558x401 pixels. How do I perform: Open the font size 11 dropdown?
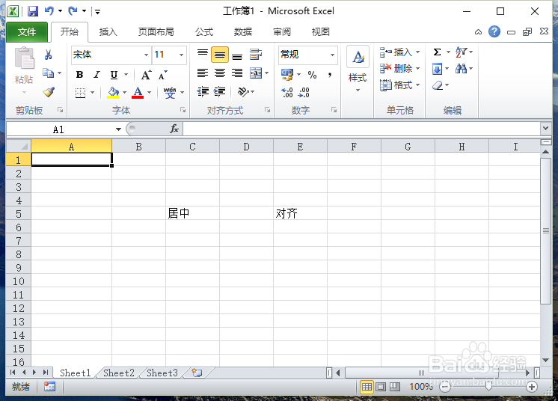(181, 55)
